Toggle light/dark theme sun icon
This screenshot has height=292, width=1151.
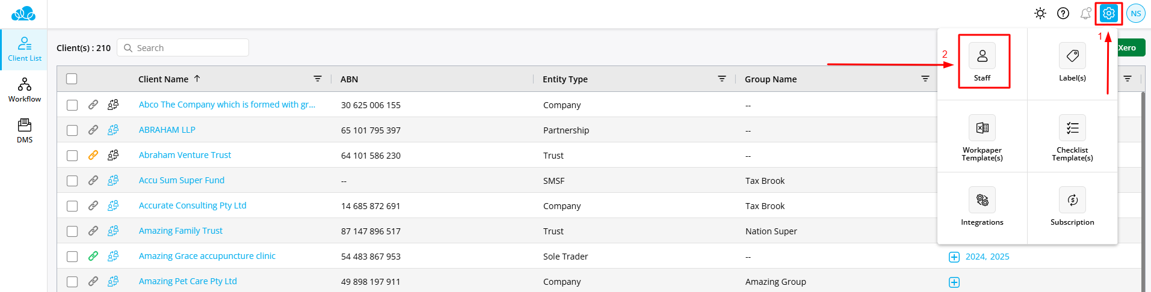point(1040,13)
